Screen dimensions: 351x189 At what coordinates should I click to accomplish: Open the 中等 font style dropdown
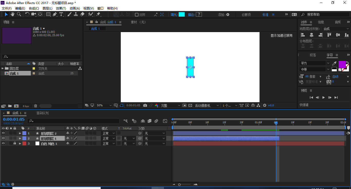(x=315, y=69)
